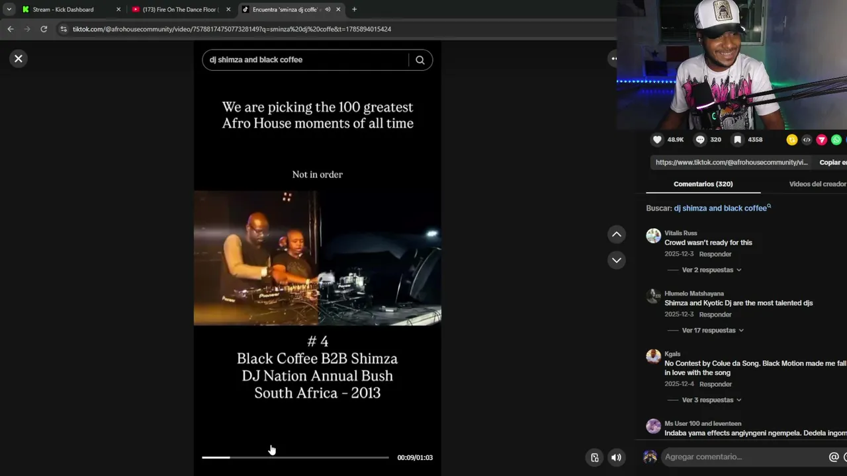Close the TikTok browser tab
Screen dimensions: 847x476
pos(338,10)
